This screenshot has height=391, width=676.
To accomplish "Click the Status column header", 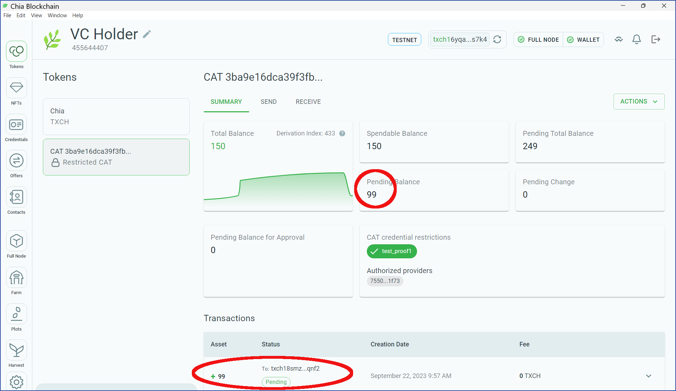I will click(x=271, y=344).
